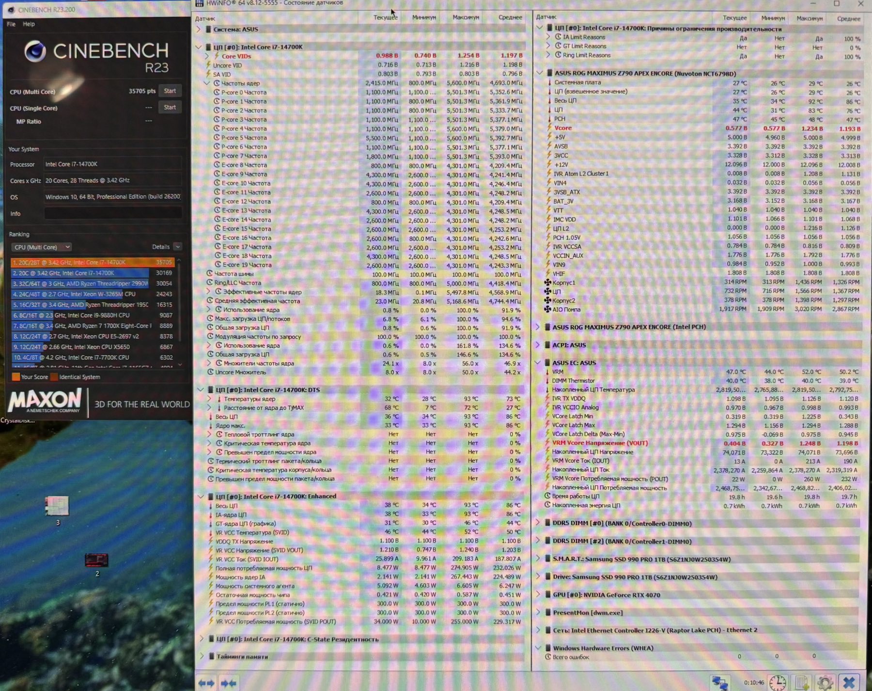This screenshot has width=872, height=691.
Task: Collapse the ASUS EC: ASUS group
Action: tap(538, 362)
